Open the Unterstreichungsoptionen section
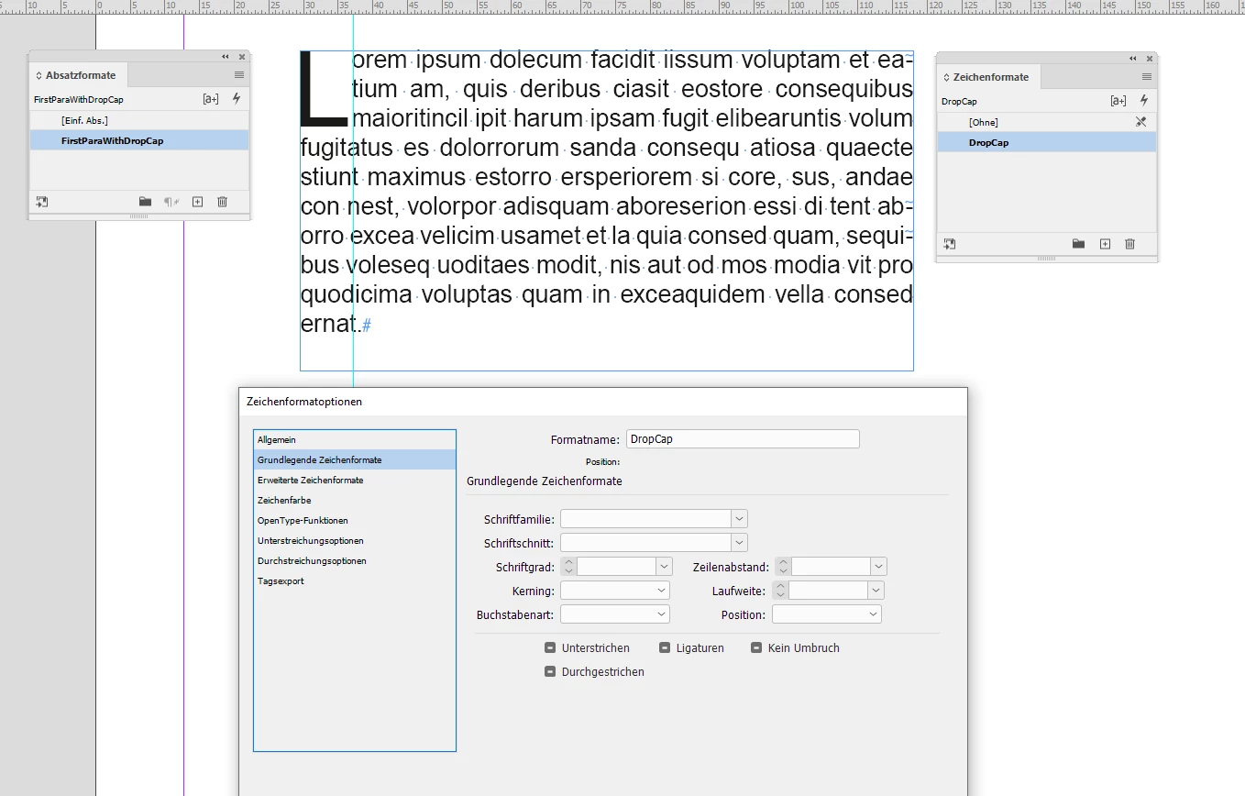 [355, 541]
